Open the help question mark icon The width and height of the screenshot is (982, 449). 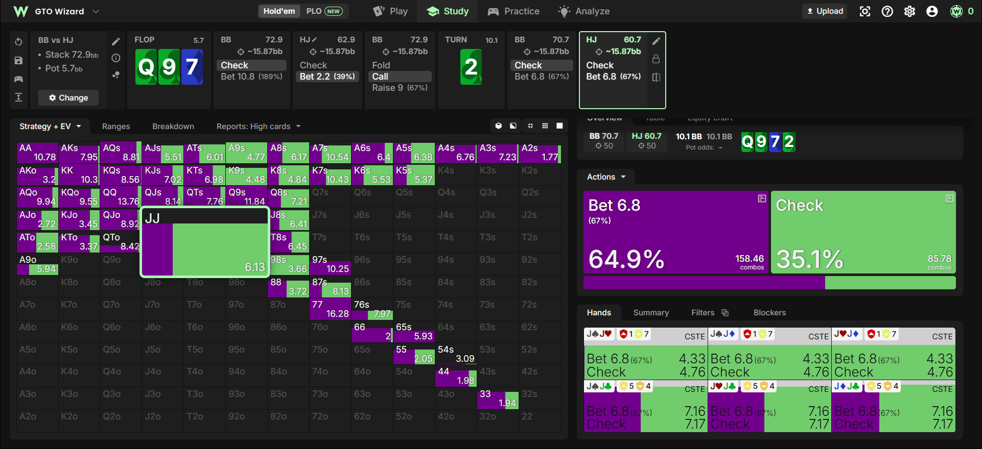(887, 11)
